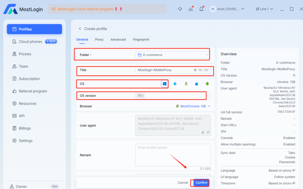Screen dimensions: 303x189
Task: Click into the Remark text area
Action: pos(173,155)
